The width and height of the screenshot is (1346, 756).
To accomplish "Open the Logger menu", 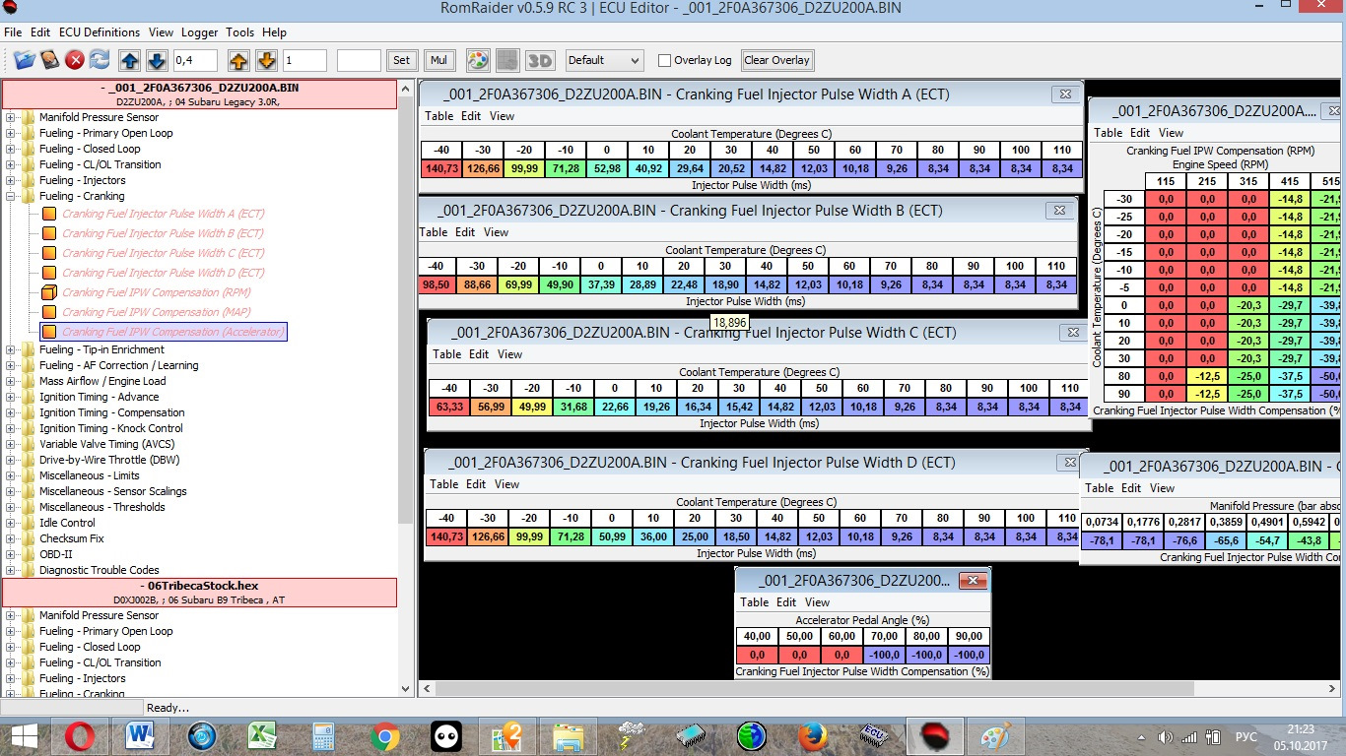I will pyautogui.click(x=199, y=32).
